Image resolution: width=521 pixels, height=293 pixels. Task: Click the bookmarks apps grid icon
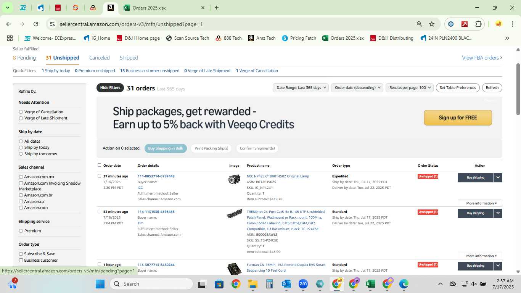click(x=10, y=38)
